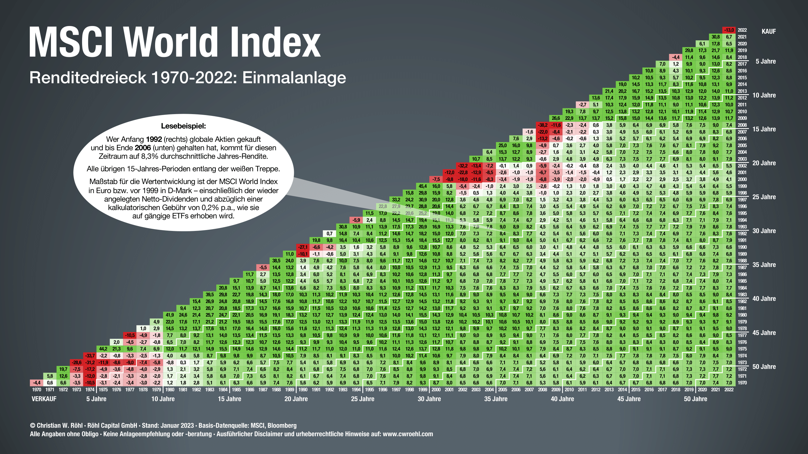The image size is (808, 454).
Task: Click the green cell showing 45,4
Action: [x=423, y=186]
